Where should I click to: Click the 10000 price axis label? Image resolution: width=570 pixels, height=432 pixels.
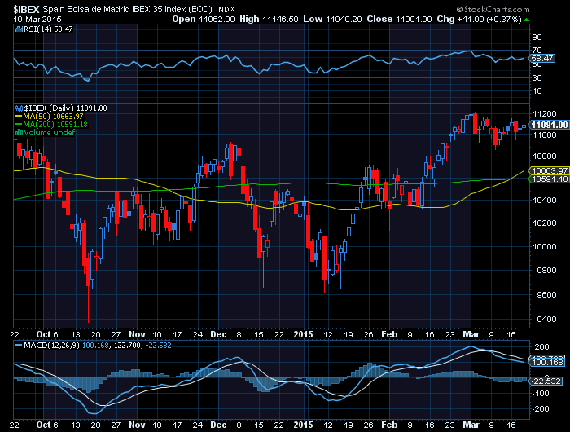[x=544, y=247]
